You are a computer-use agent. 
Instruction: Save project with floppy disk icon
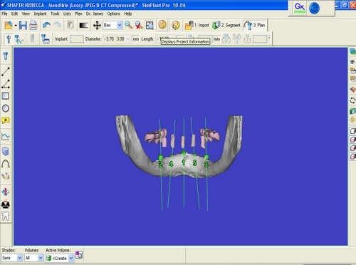tap(23, 25)
